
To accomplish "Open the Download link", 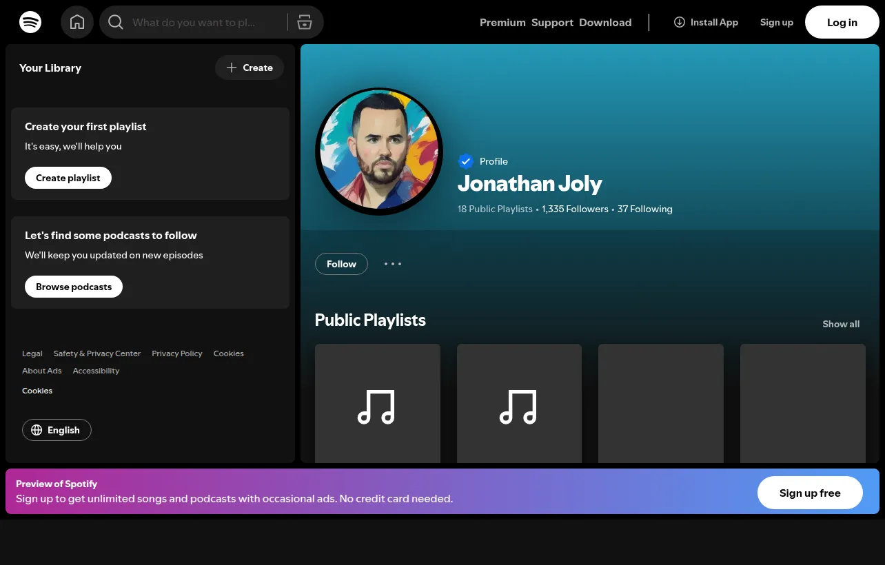I will tap(605, 22).
